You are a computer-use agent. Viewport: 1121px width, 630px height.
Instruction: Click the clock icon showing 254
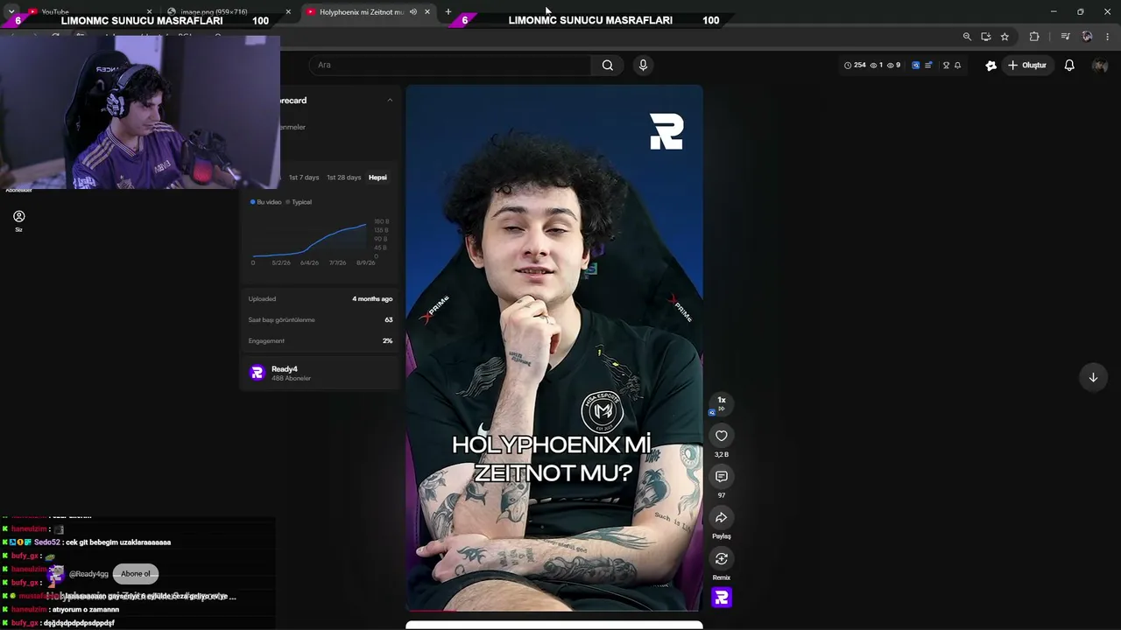click(x=848, y=65)
